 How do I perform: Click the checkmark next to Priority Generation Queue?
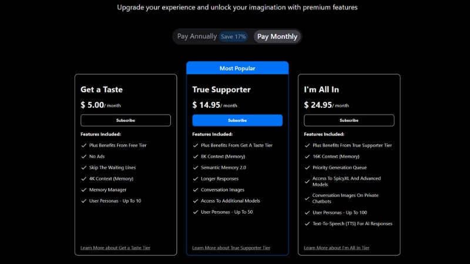pyautogui.click(x=307, y=168)
